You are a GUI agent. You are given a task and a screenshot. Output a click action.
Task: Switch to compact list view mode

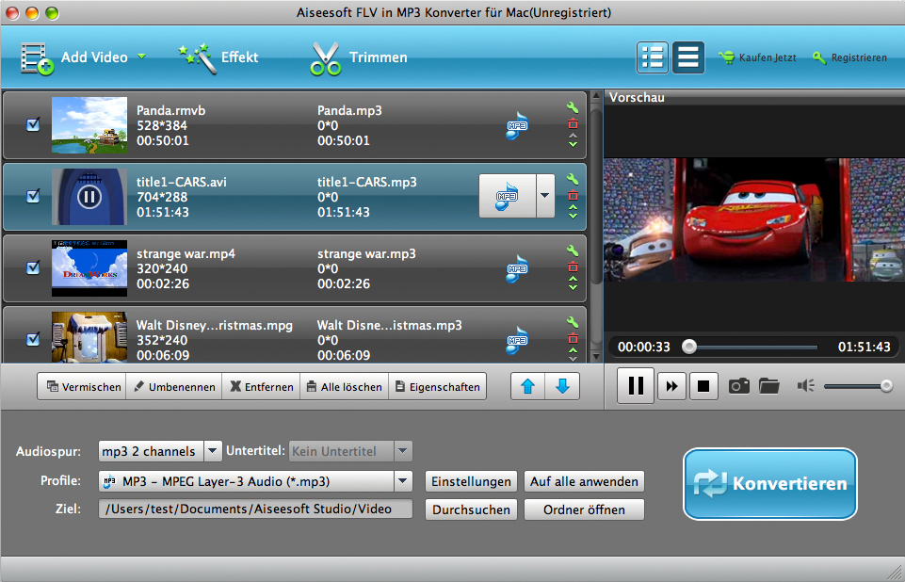pyautogui.click(x=688, y=57)
